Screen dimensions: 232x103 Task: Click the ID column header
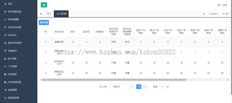46,32
